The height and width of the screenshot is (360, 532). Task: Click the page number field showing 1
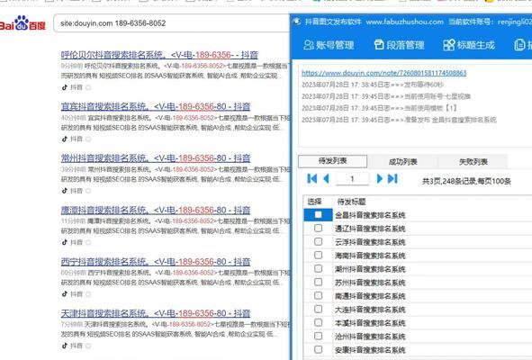click(352, 178)
